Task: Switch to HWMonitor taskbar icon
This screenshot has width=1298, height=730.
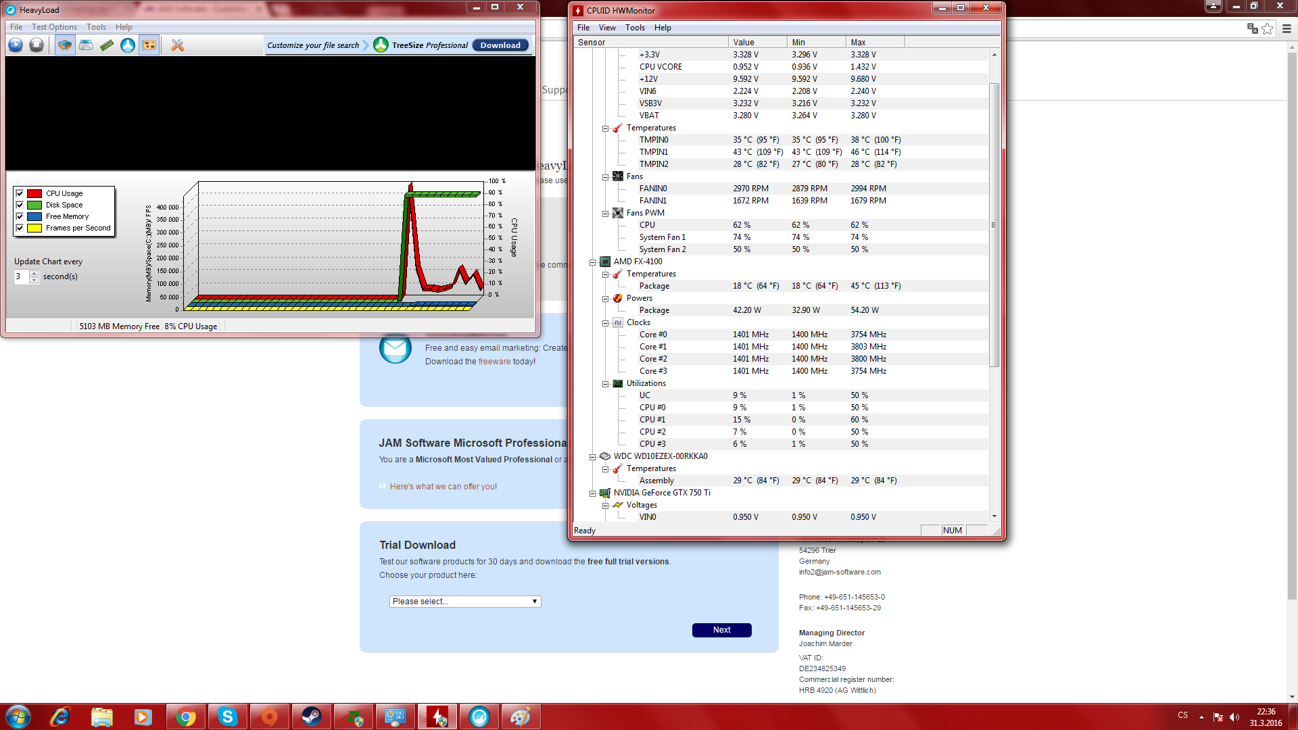Action: tap(437, 716)
